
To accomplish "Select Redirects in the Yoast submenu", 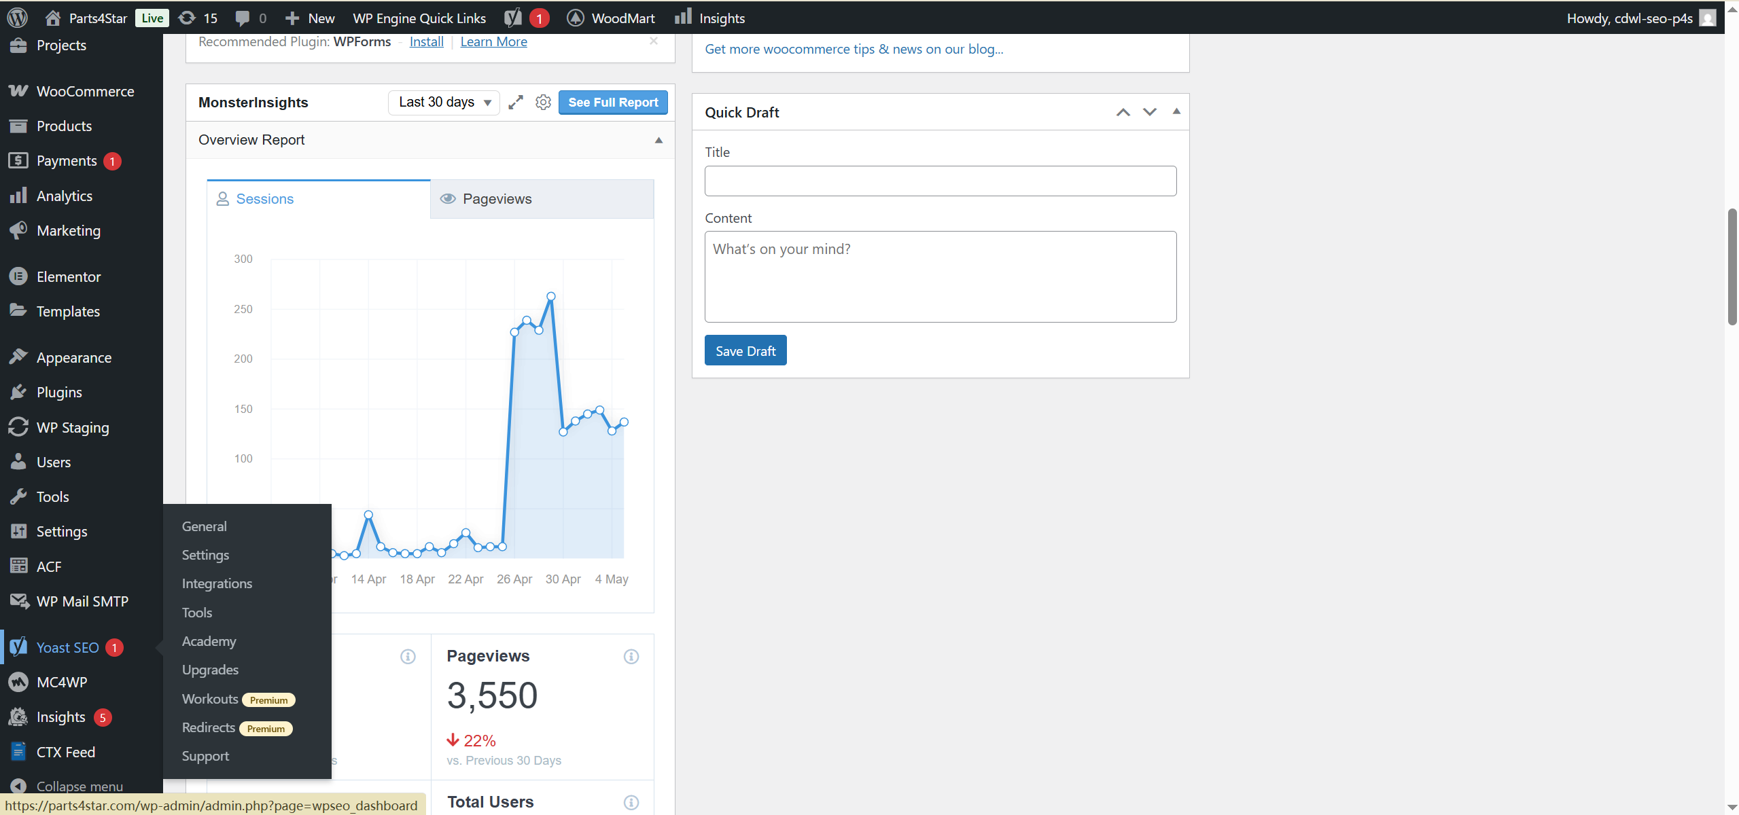I will click(x=208, y=727).
